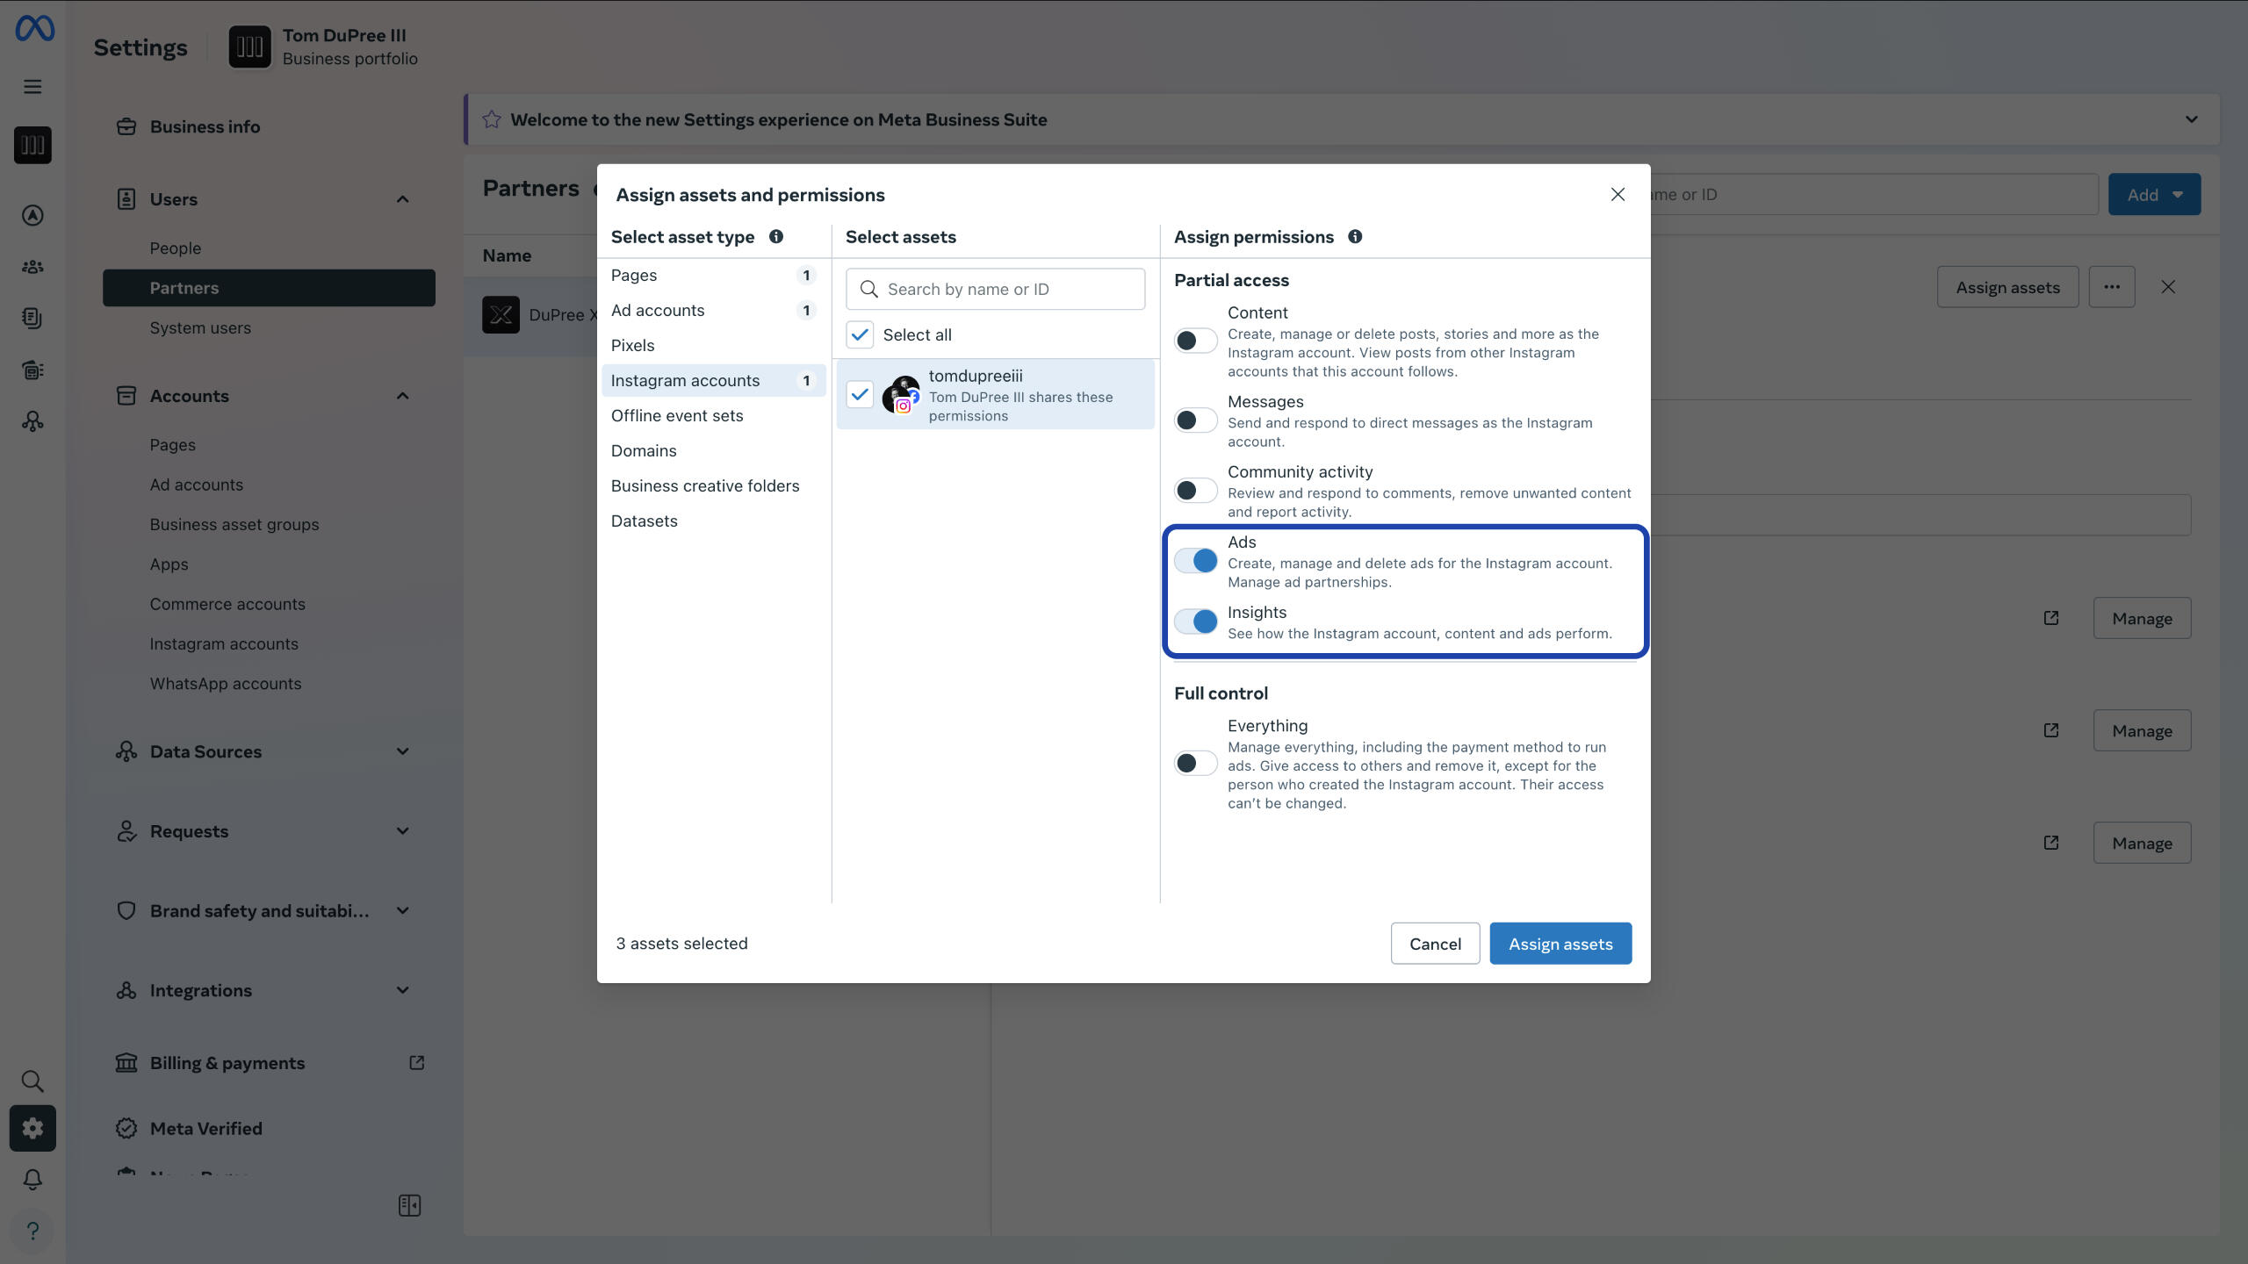Open the hamburger menu in left rail
Image resolution: width=2248 pixels, height=1264 pixels.
(x=32, y=86)
